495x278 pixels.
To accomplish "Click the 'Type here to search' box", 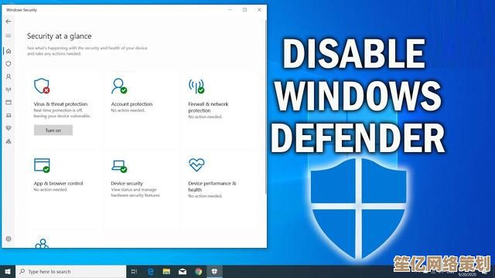I will 70,271.
